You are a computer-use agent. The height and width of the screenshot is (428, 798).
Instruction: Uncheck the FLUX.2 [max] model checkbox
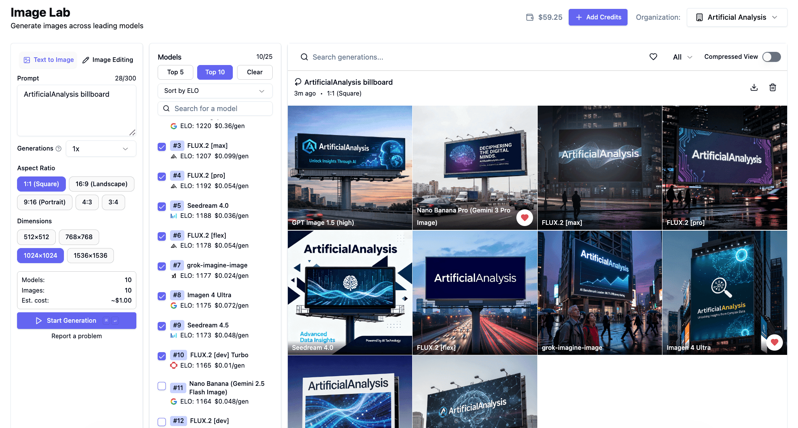click(162, 147)
